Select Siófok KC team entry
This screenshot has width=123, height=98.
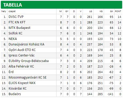tap(16, 33)
